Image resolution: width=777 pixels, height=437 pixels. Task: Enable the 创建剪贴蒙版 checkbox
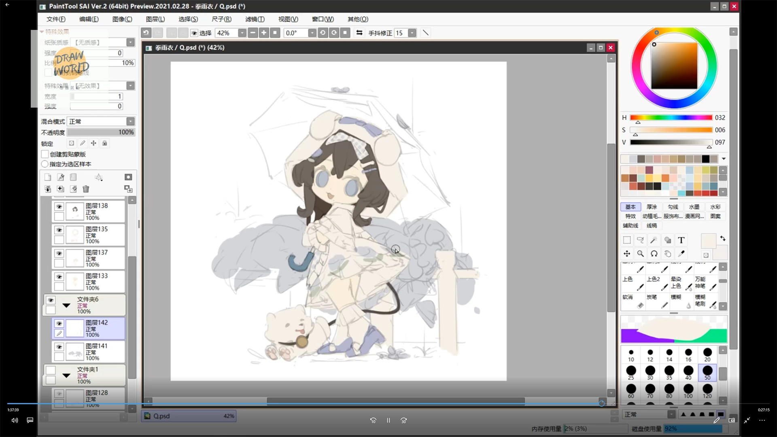pos(45,154)
